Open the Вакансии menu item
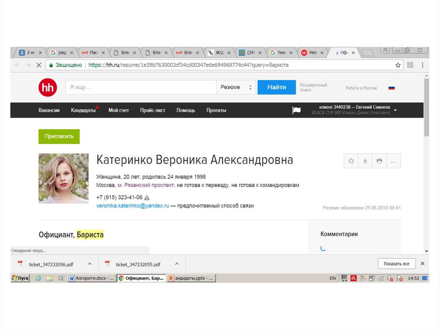This screenshot has width=440, height=330. [x=49, y=110]
